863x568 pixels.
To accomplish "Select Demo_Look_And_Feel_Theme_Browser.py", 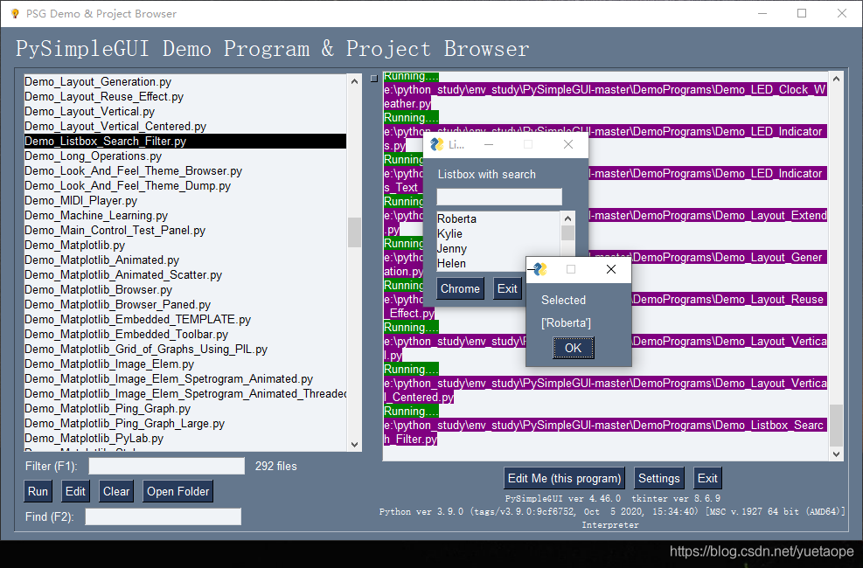I will pos(185,171).
